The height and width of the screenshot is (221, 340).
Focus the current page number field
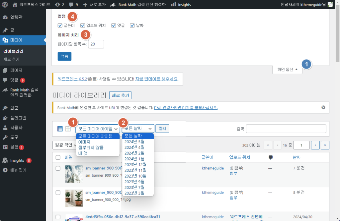click(301, 145)
